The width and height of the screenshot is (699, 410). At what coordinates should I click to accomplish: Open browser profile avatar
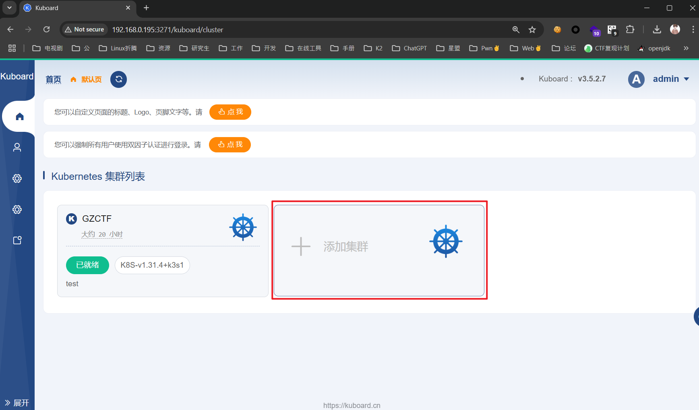(675, 29)
